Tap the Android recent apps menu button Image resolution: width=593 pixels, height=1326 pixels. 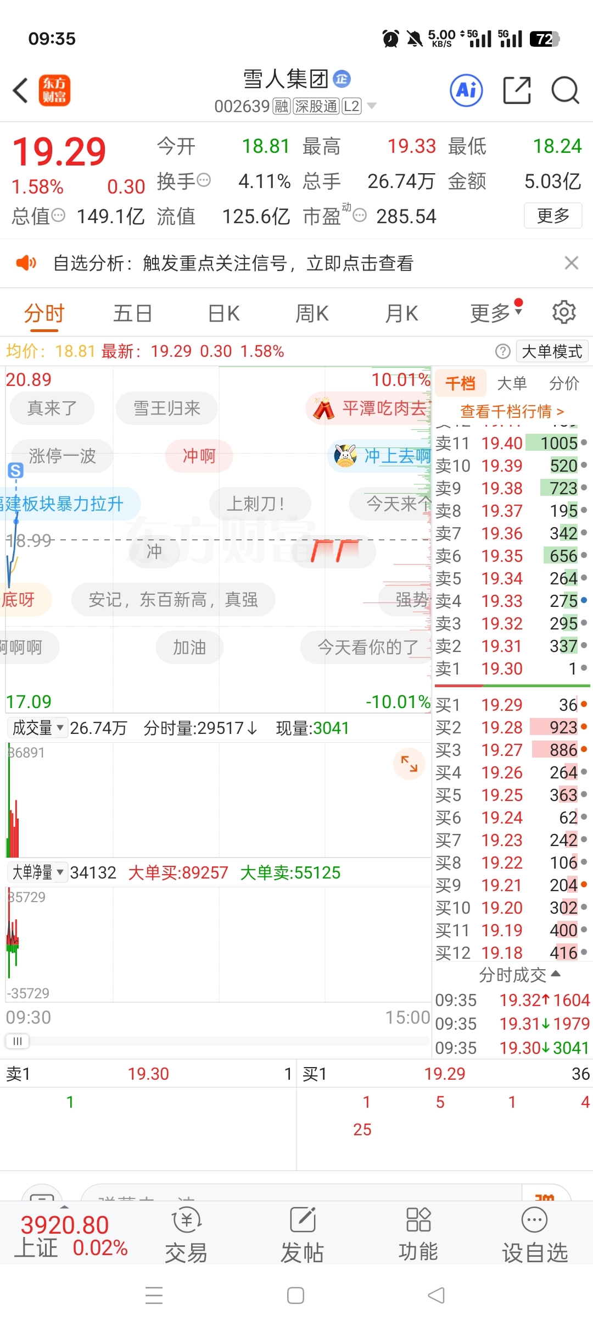click(x=154, y=1295)
